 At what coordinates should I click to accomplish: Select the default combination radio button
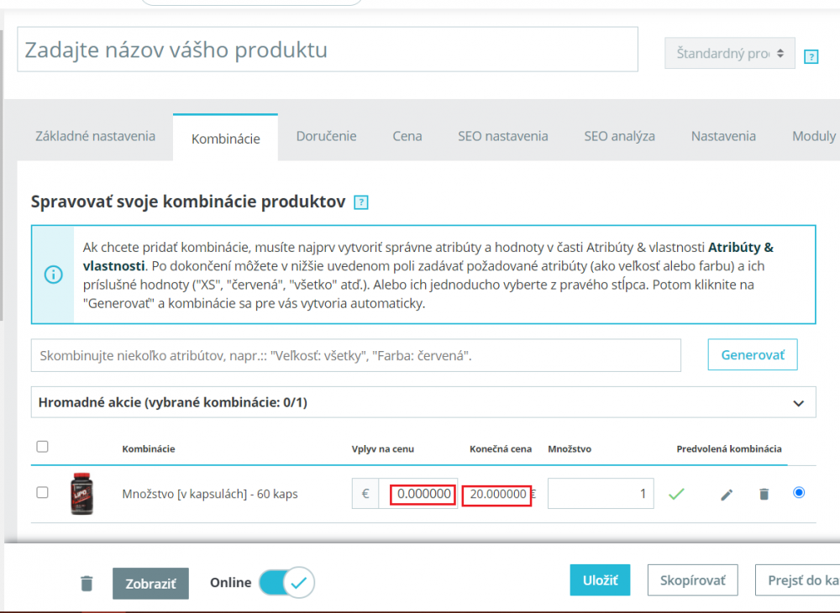(x=799, y=492)
